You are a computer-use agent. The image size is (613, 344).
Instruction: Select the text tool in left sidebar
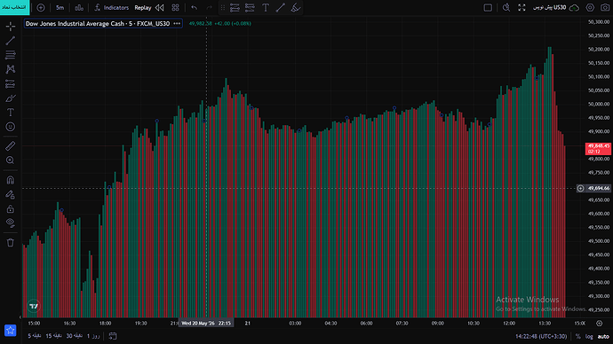[11, 113]
